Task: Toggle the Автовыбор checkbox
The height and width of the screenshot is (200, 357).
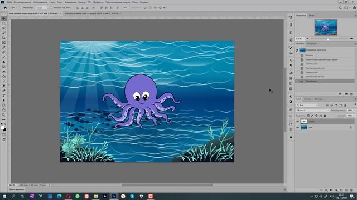Action: (x=22, y=8)
